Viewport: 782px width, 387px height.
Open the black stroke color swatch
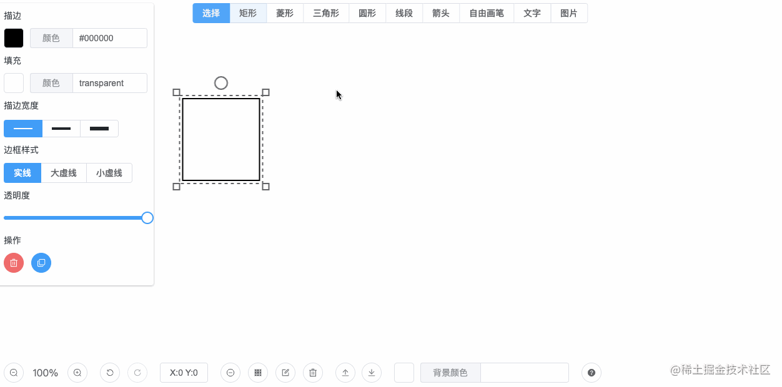click(14, 38)
